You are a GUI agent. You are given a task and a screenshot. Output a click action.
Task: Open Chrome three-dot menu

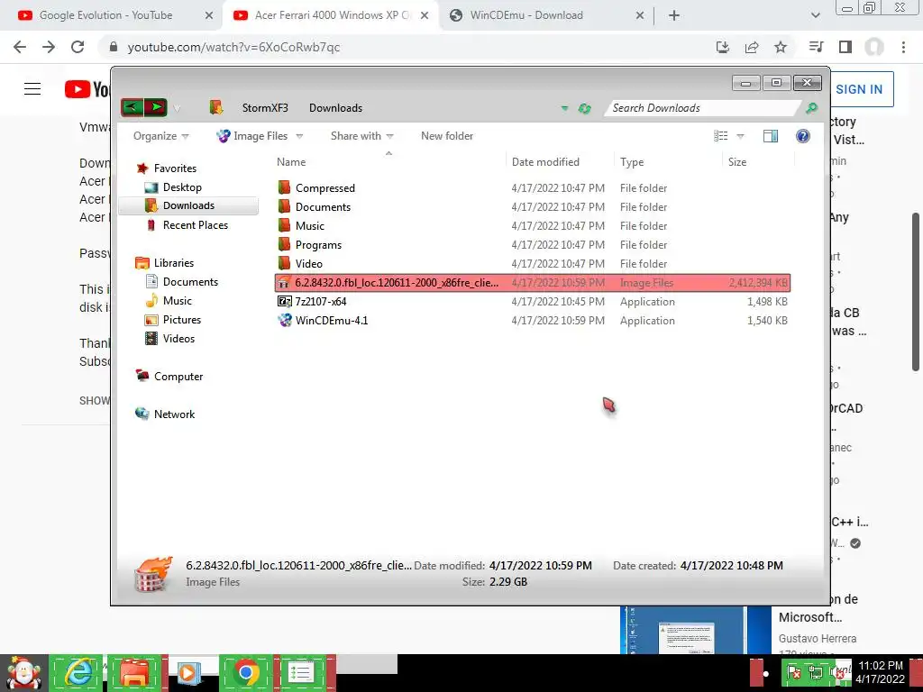[903, 47]
